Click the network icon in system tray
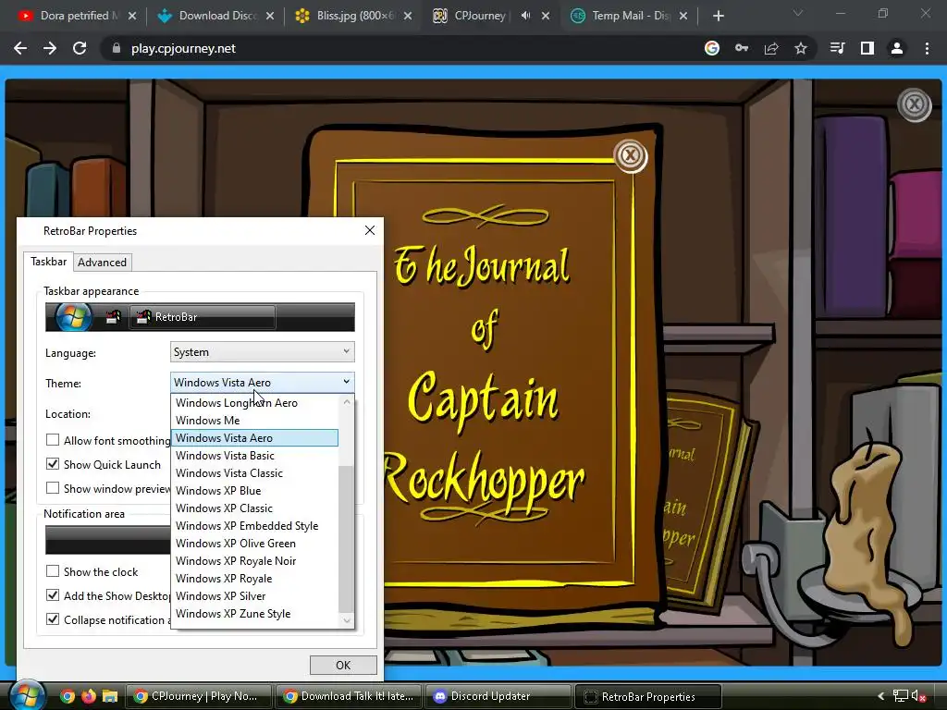 (901, 696)
